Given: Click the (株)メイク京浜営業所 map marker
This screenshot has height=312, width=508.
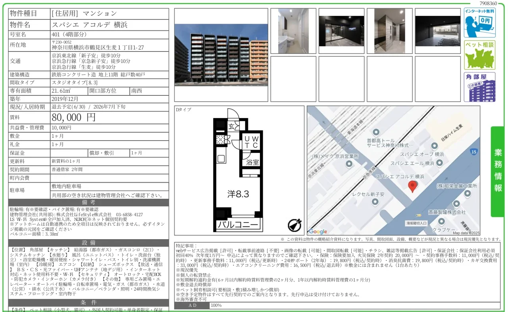Looking at the screenshot, I should click(349, 164).
